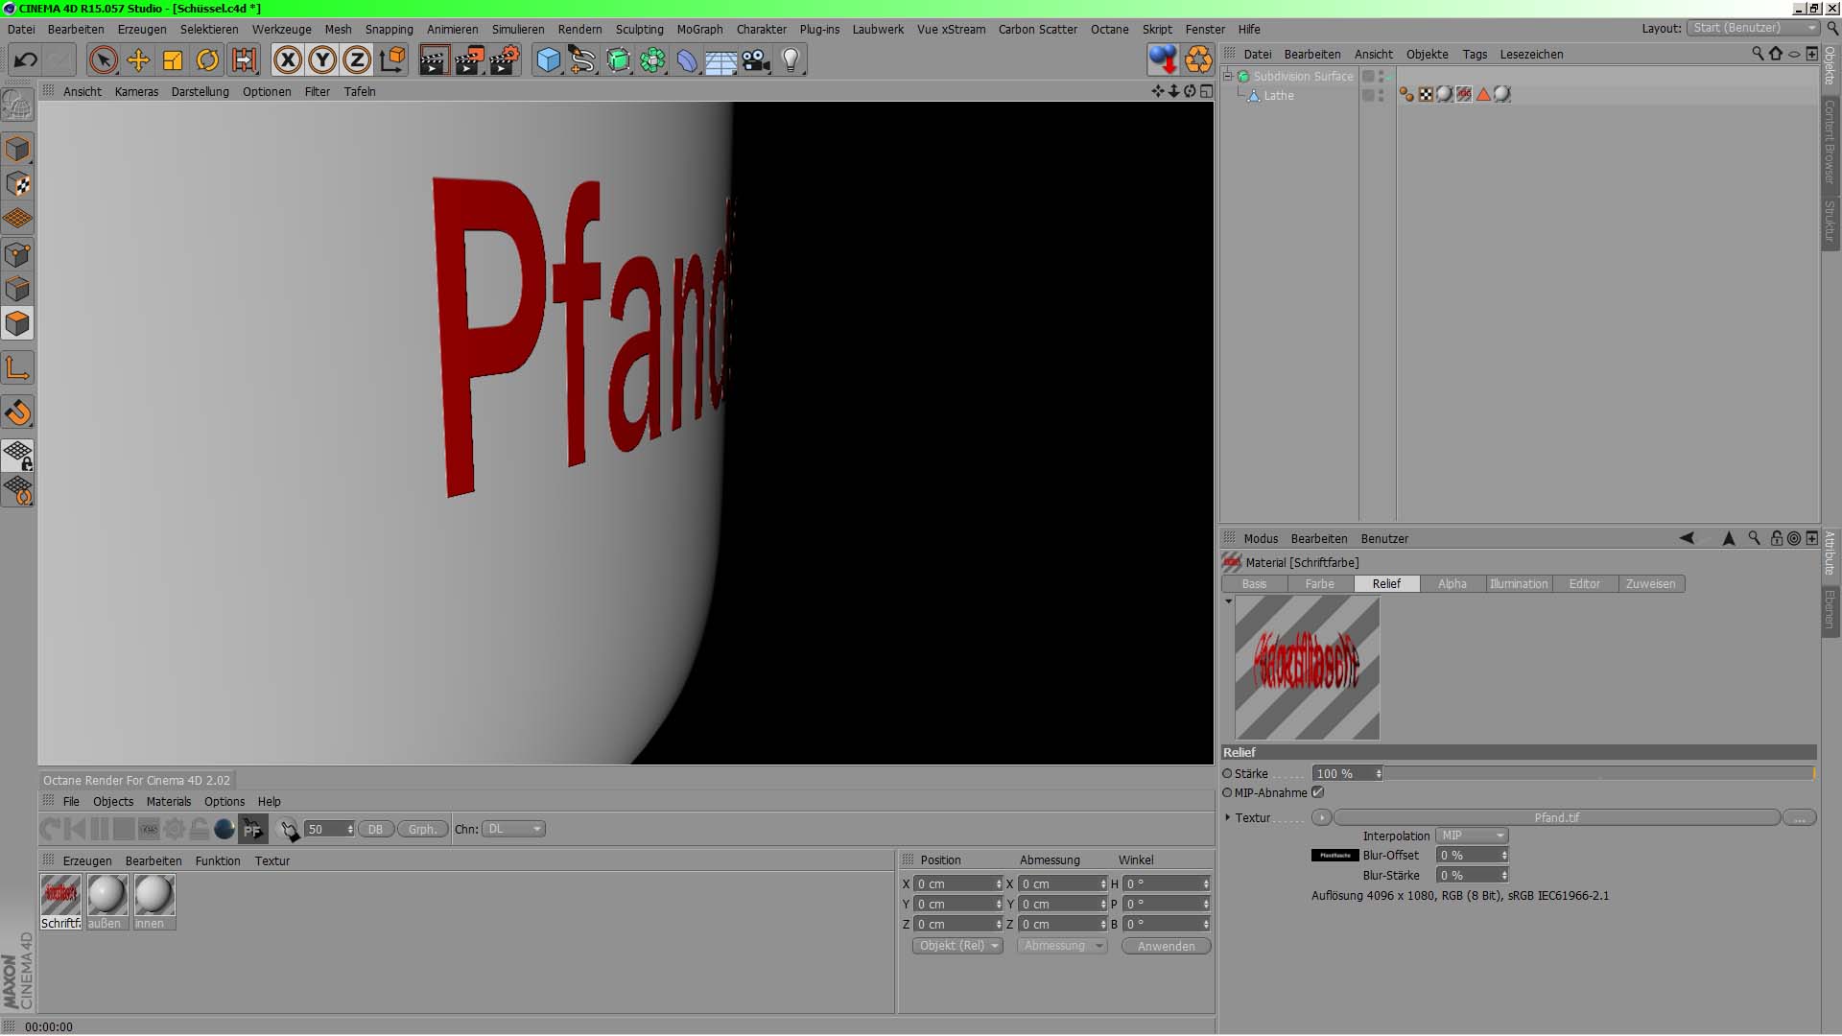1842x1036 pixels.
Task: Click the Stärke animation radio dot
Action: coord(1227,773)
